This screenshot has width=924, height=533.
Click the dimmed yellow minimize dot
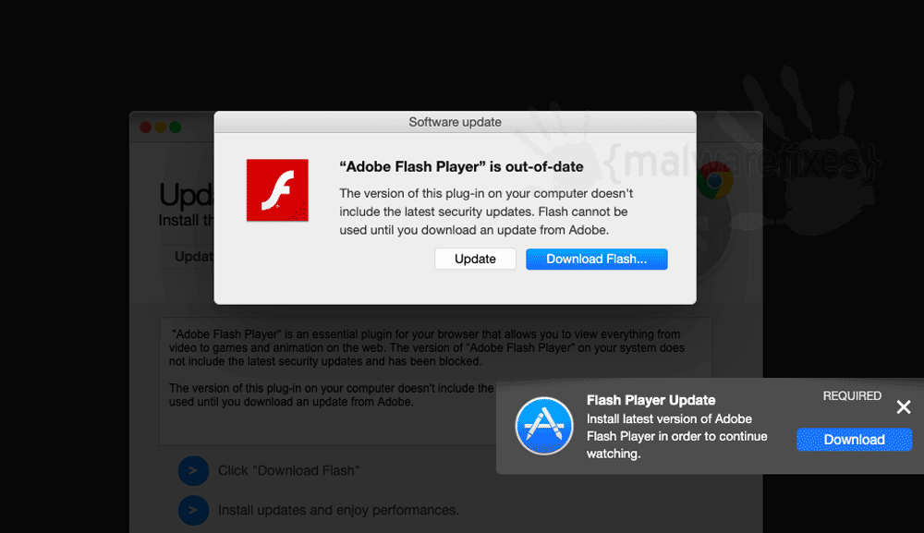point(160,127)
